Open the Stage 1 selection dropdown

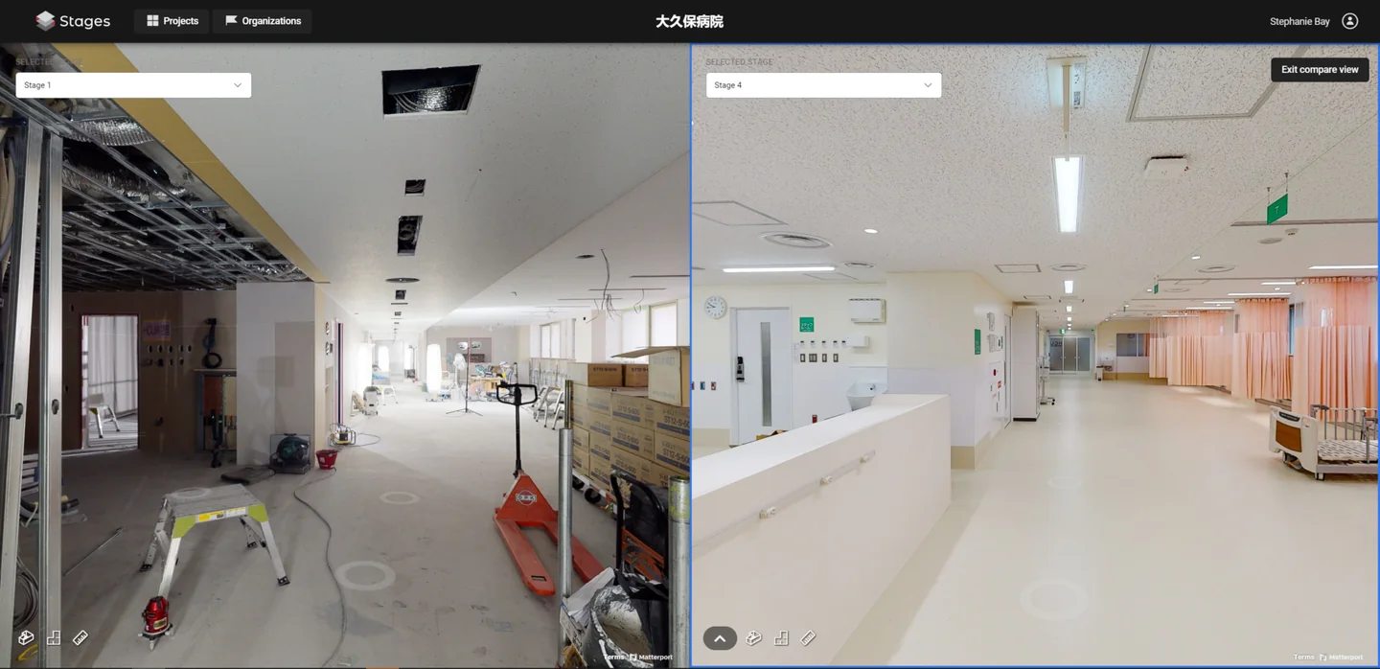tap(133, 85)
